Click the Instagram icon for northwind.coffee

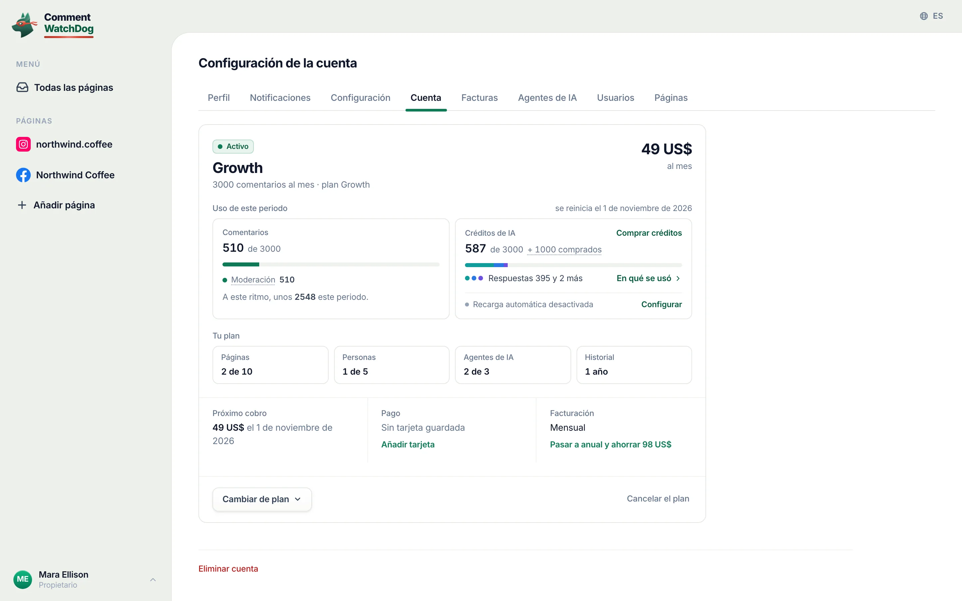[x=23, y=144]
